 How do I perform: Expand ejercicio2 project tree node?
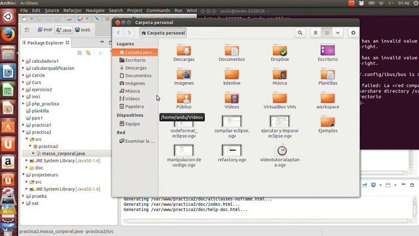24,89
